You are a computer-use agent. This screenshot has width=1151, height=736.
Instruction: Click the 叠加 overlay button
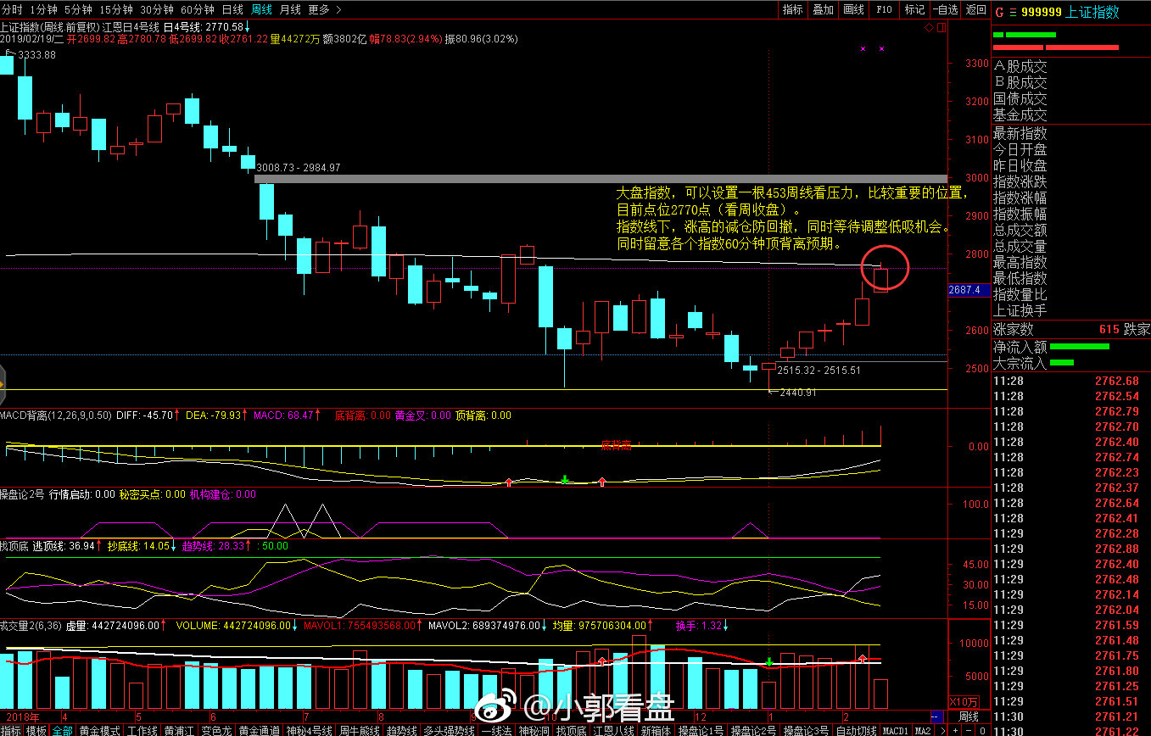824,9
